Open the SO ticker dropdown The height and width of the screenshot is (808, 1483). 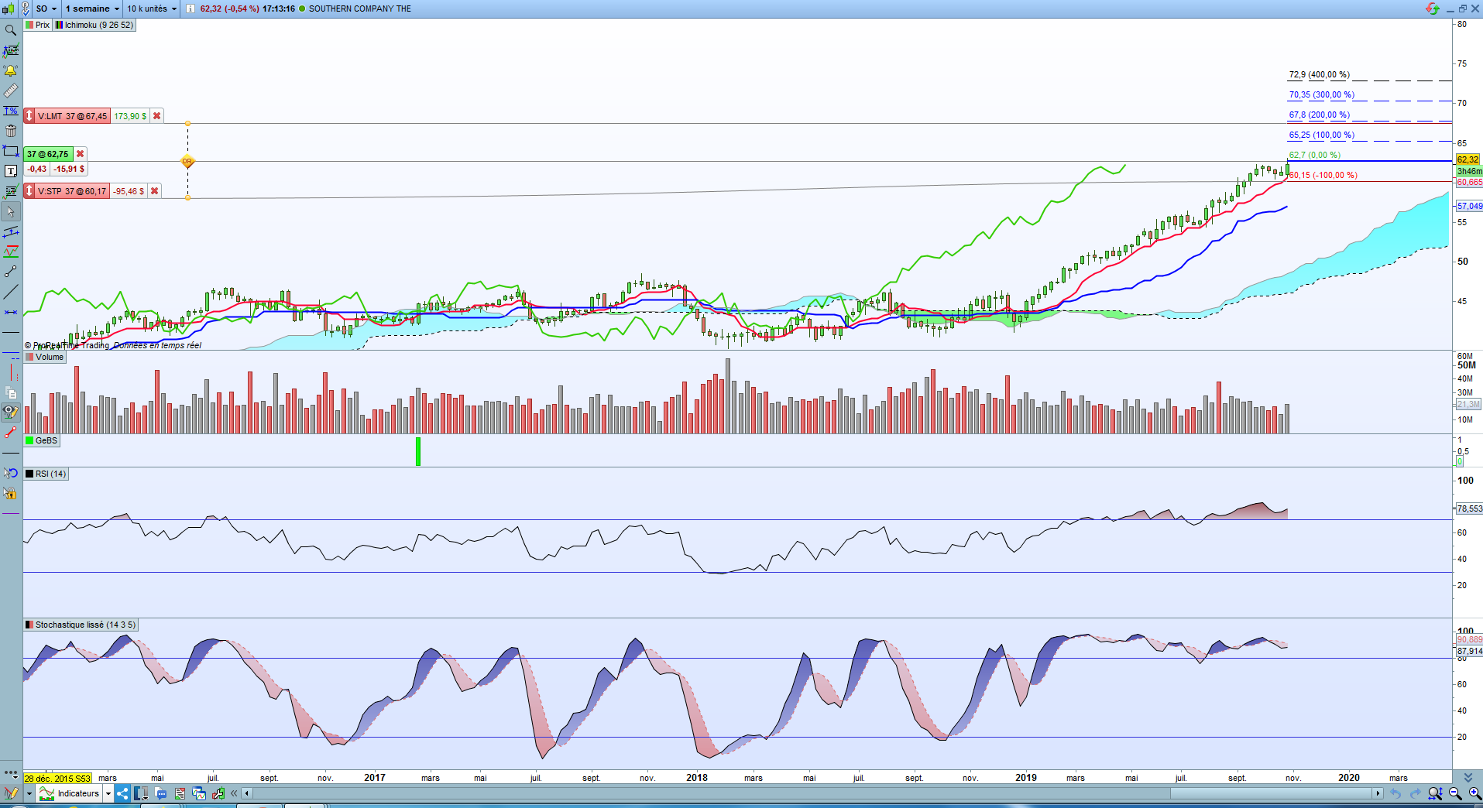click(46, 9)
